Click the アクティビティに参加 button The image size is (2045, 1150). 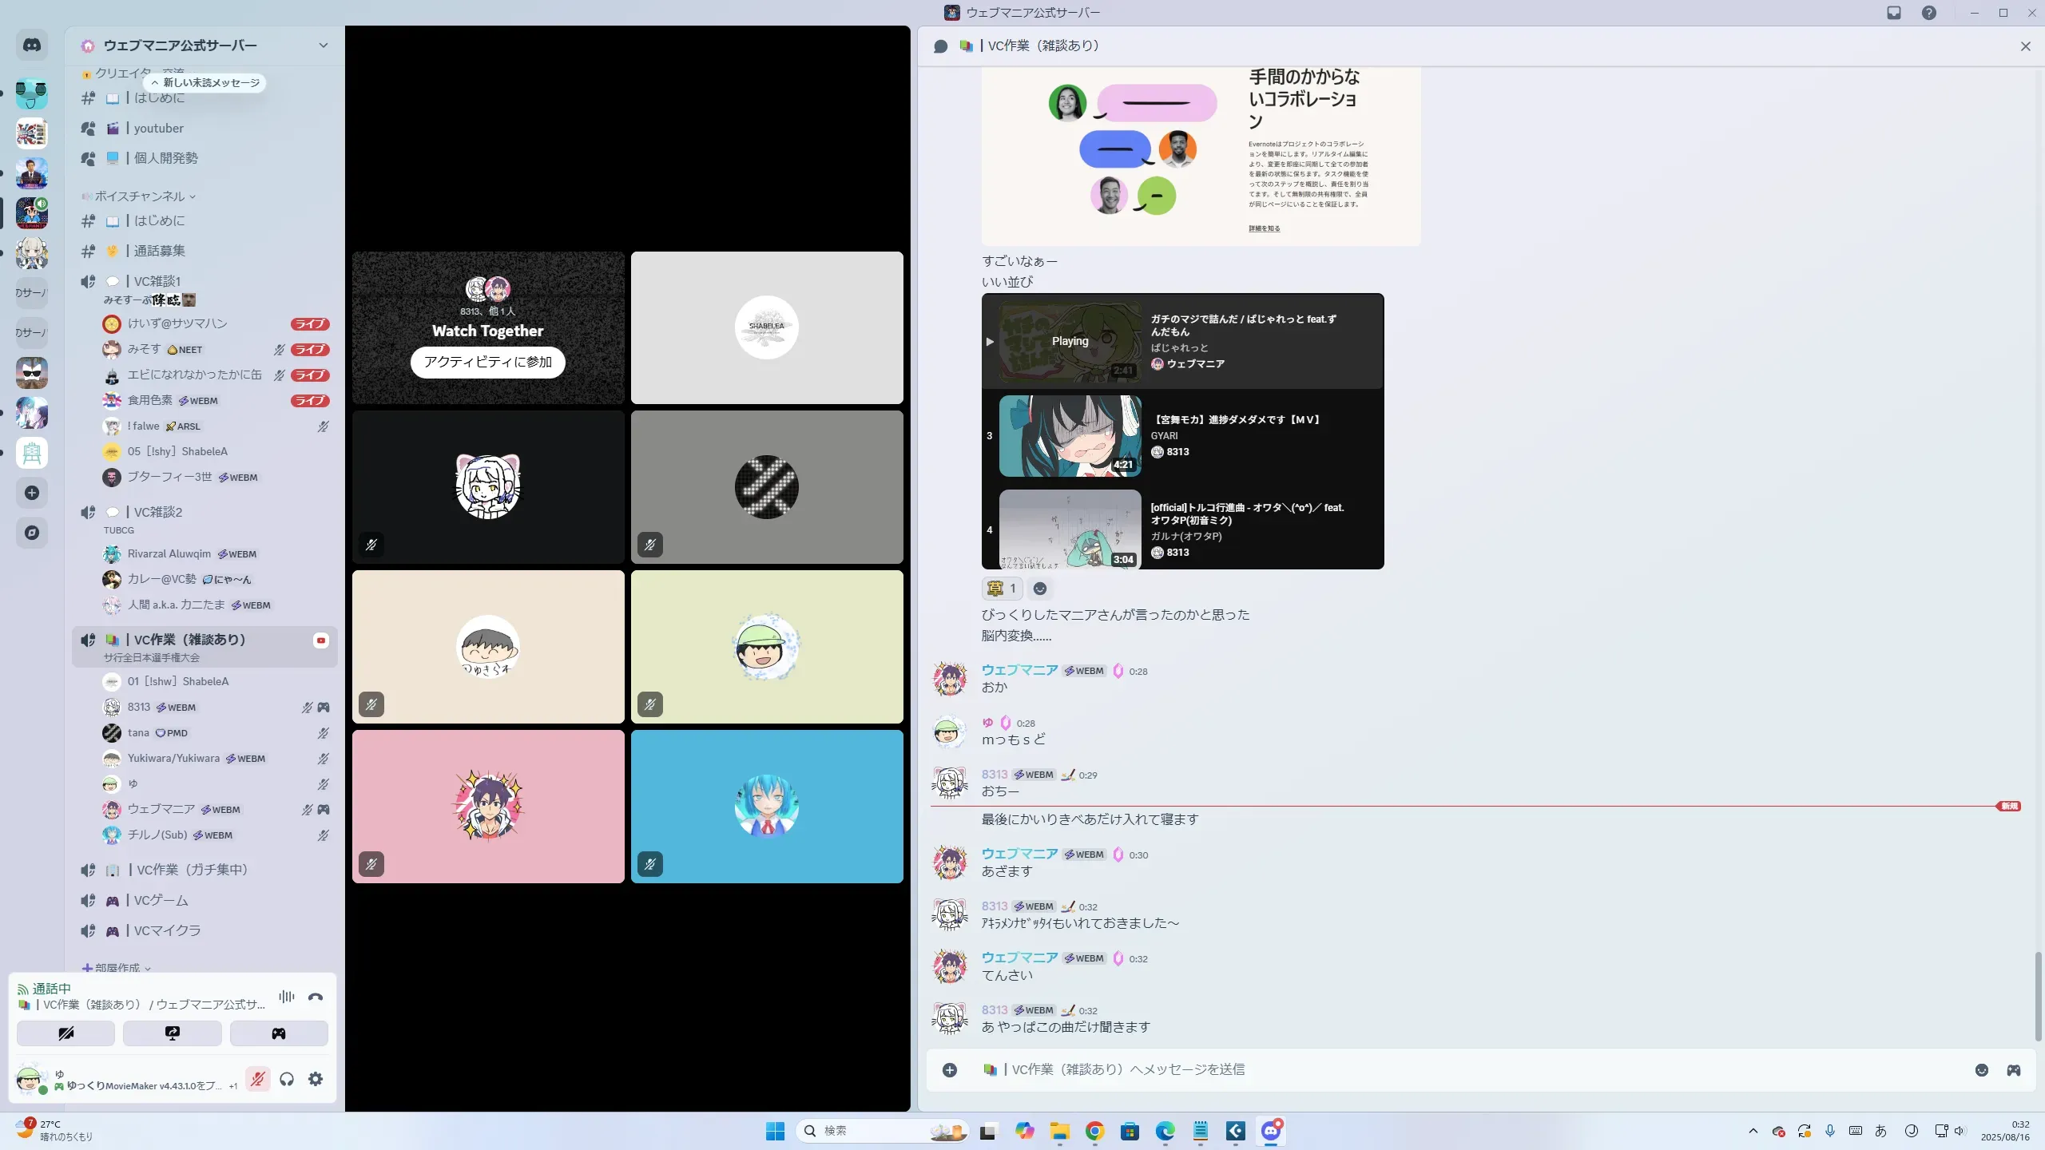(x=487, y=362)
